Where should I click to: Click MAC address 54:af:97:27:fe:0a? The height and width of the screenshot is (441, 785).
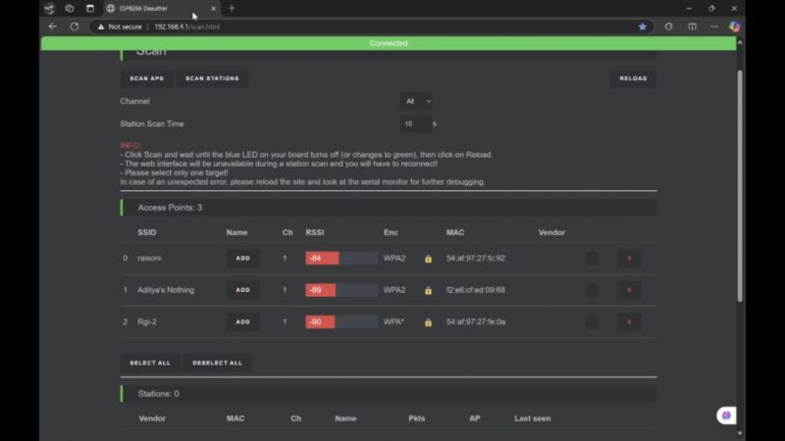click(476, 322)
